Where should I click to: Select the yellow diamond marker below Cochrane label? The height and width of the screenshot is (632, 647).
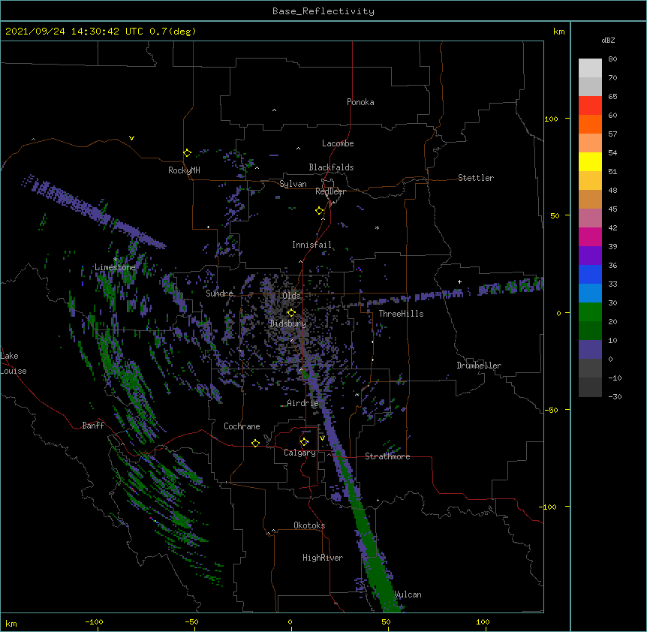point(255,443)
